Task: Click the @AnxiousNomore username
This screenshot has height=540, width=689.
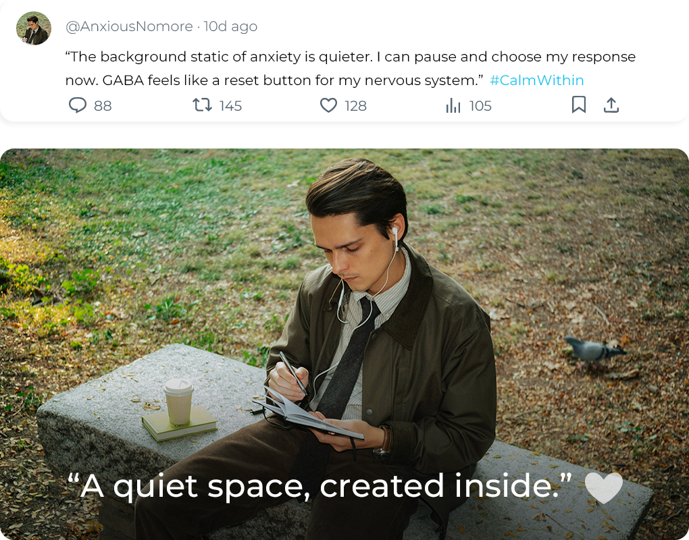Action: (x=129, y=26)
